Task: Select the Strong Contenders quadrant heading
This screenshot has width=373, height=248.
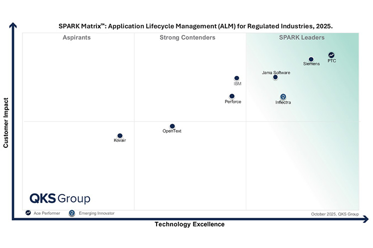Action: pos(187,38)
